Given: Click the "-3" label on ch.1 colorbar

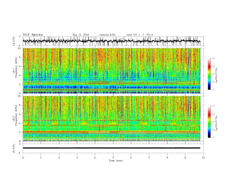Looking at the screenshot, I should [x=213, y=58].
